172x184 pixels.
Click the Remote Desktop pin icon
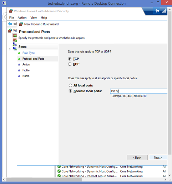[157, 11]
